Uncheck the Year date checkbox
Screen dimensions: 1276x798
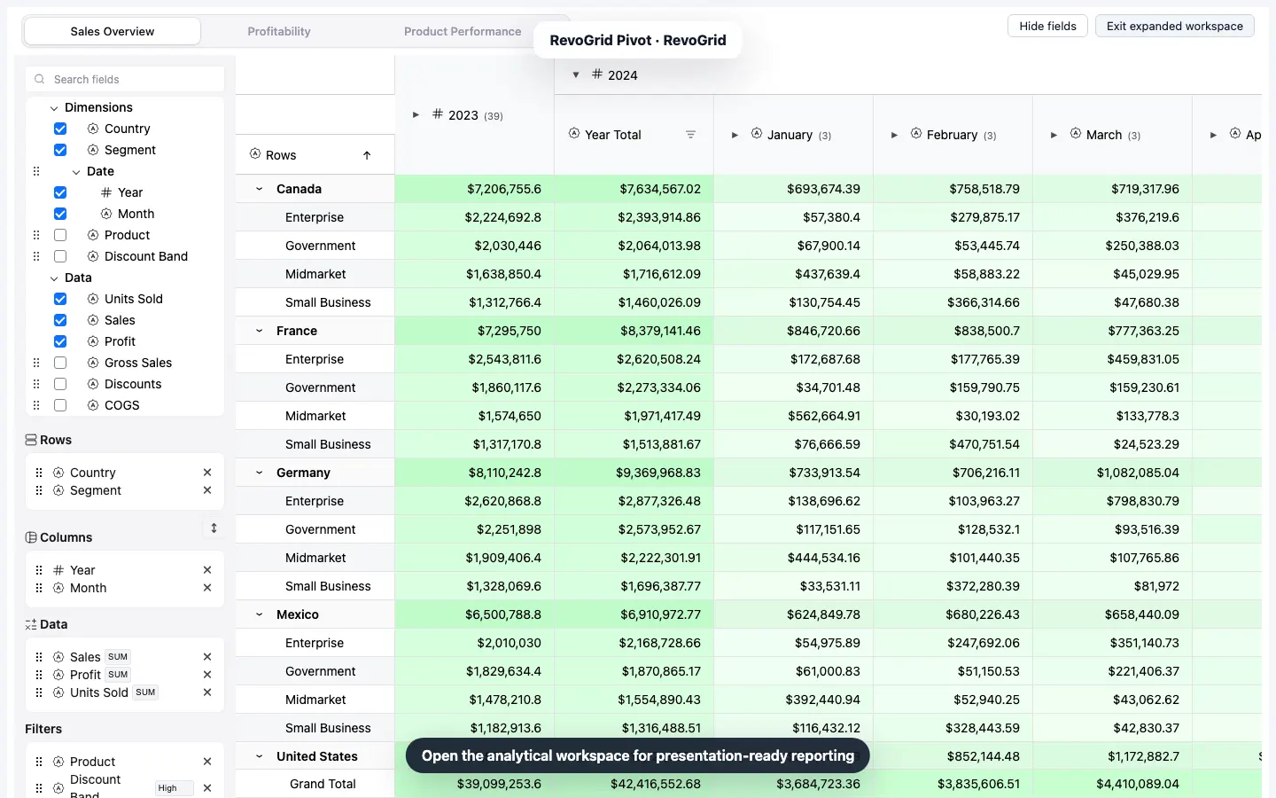[60, 192]
